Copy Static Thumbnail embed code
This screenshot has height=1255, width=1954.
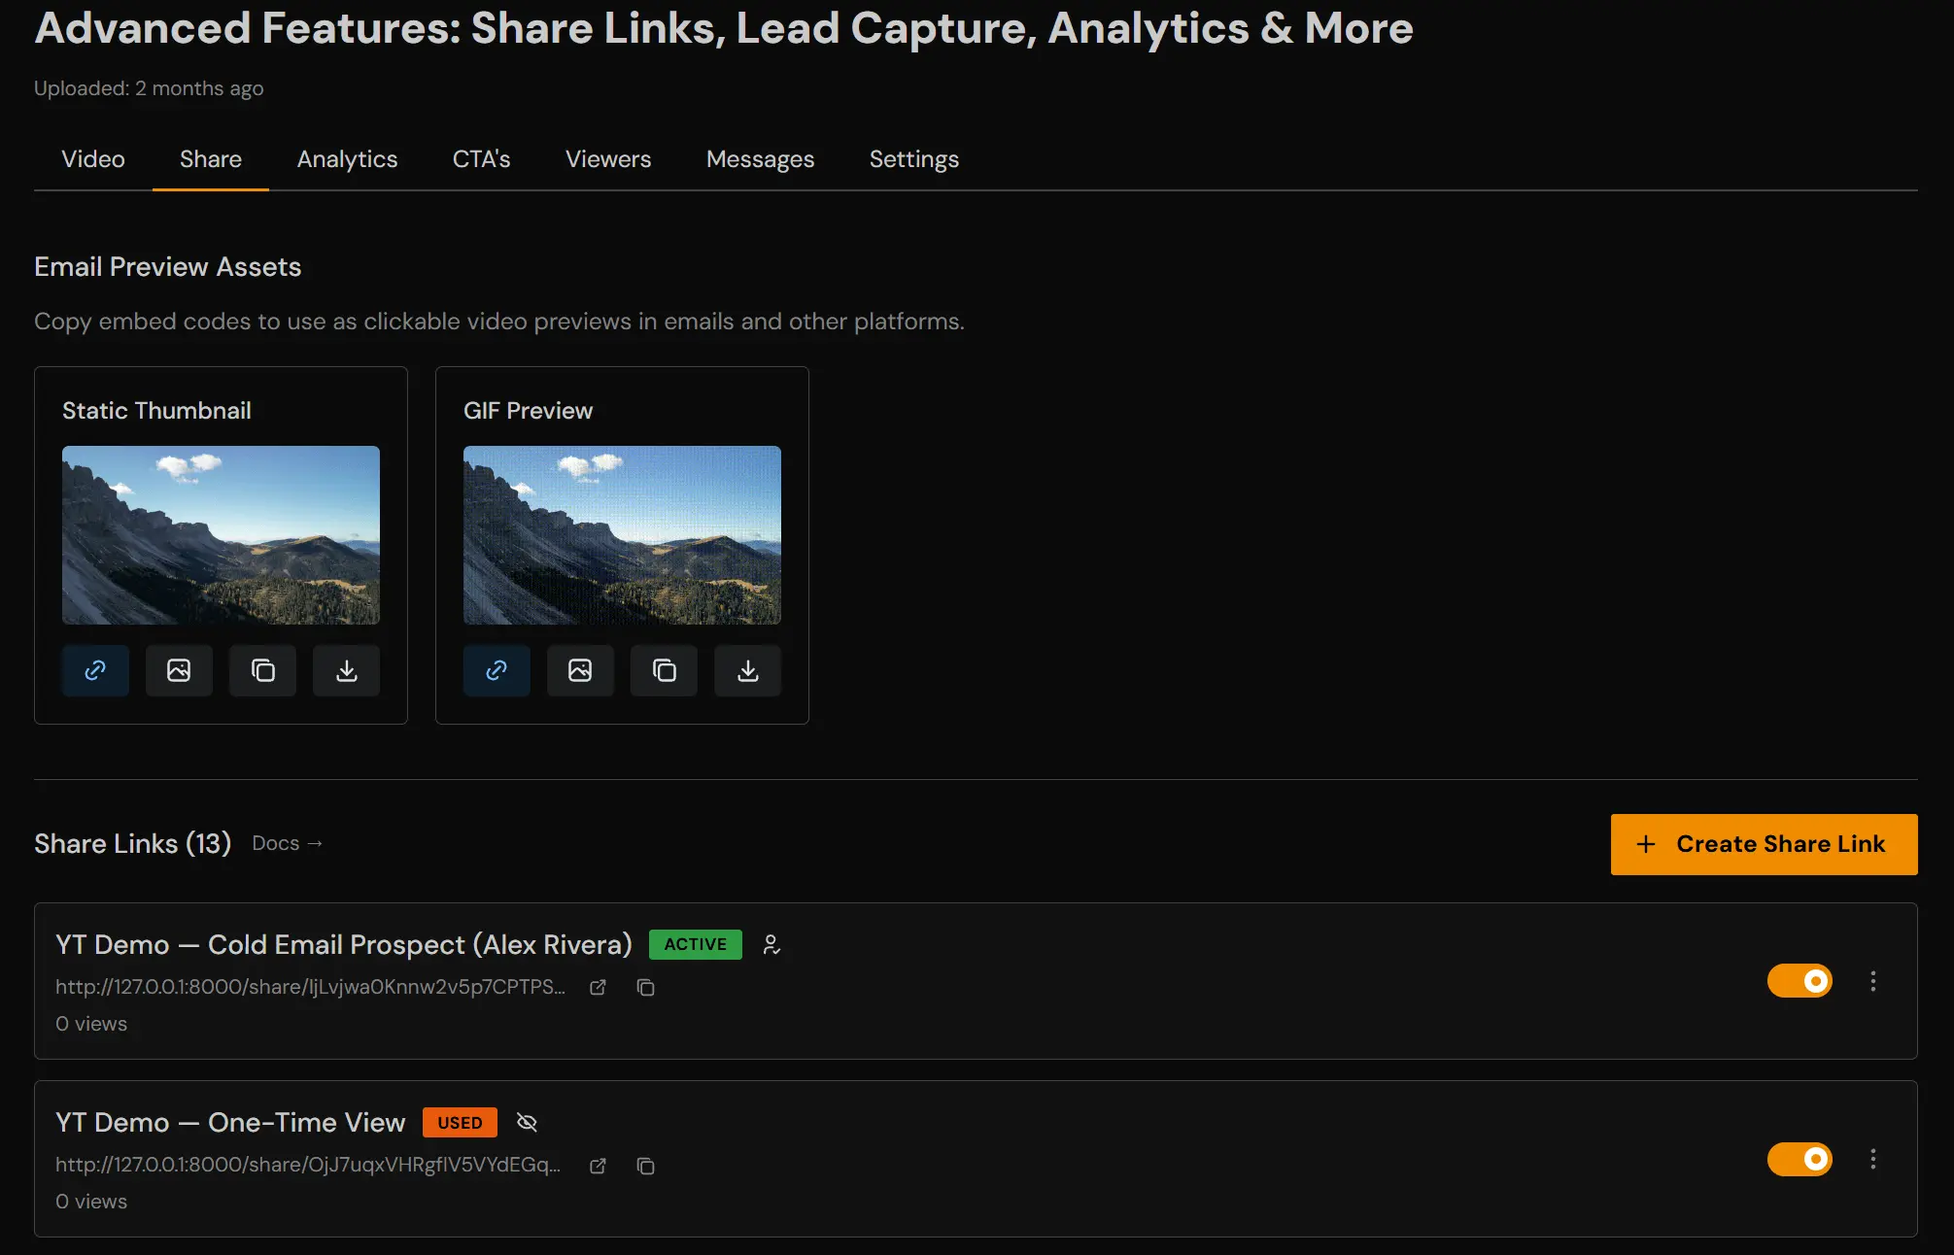coord(262,670)
